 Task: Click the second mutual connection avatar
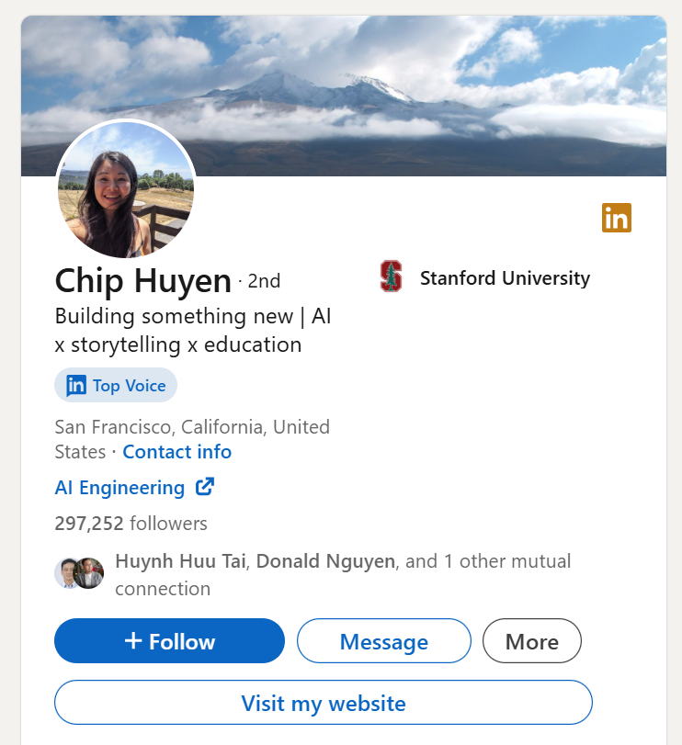pyautogui.click(x=90, y=572)
